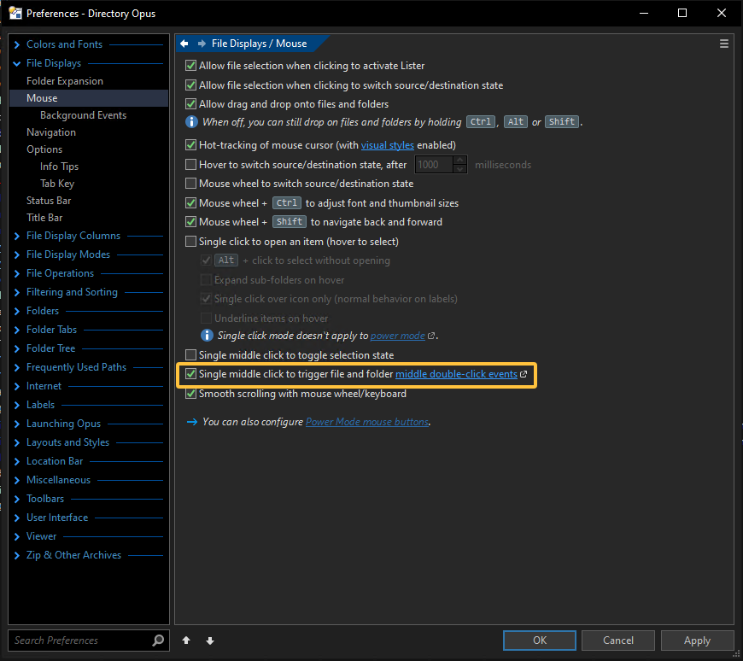Jump to next page with the down arrow
The image size is (743, 661).
click(x=210, y=641)
